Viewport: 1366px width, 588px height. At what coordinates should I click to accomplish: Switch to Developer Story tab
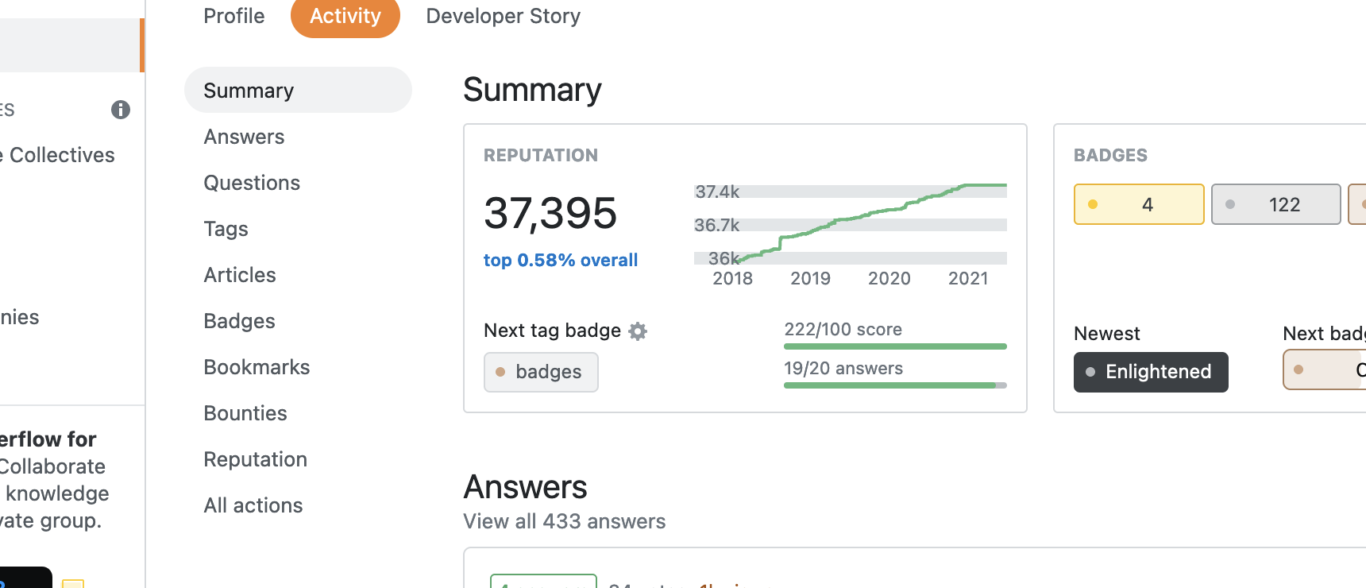tap(504, 16)
